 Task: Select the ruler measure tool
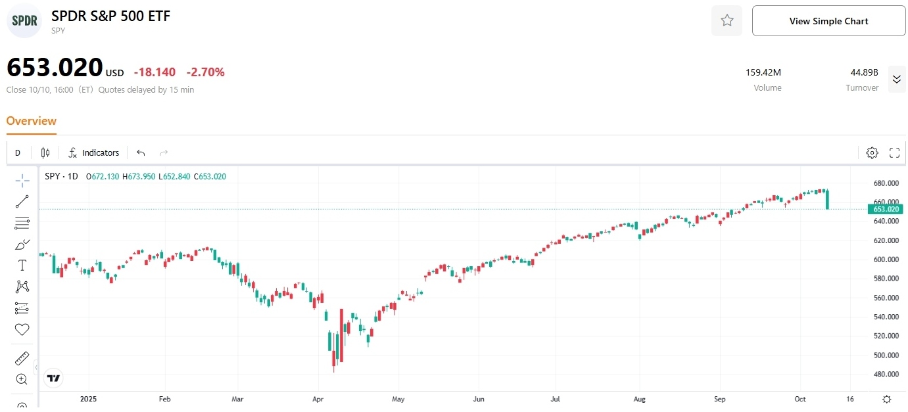pos(22,358)
